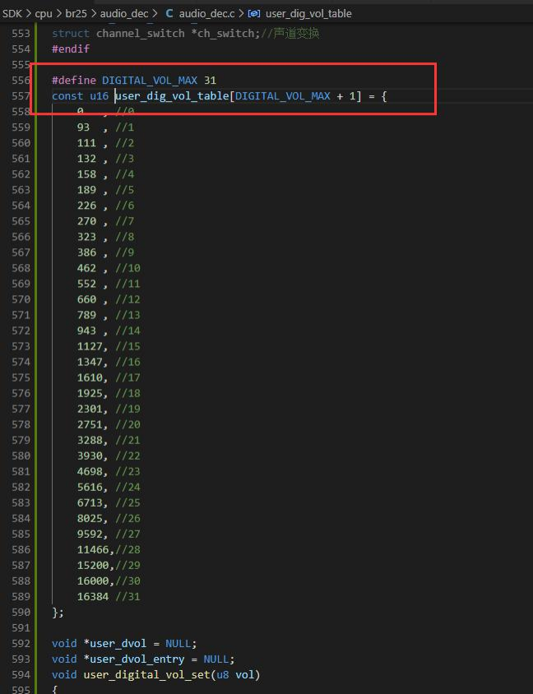Click the table value 5616
Viewport: 533px width, 694px height.
(x=90, y=487)
